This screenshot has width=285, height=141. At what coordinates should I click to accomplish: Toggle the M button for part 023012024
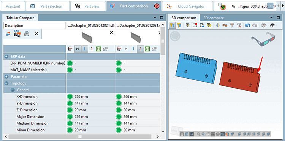click(78, 49)
